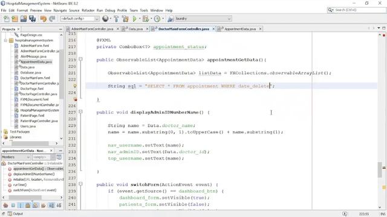The height and width of the screenshot is (217, 387).
Task: Click the Build Project hammer icon
Action: pos(116,19)
